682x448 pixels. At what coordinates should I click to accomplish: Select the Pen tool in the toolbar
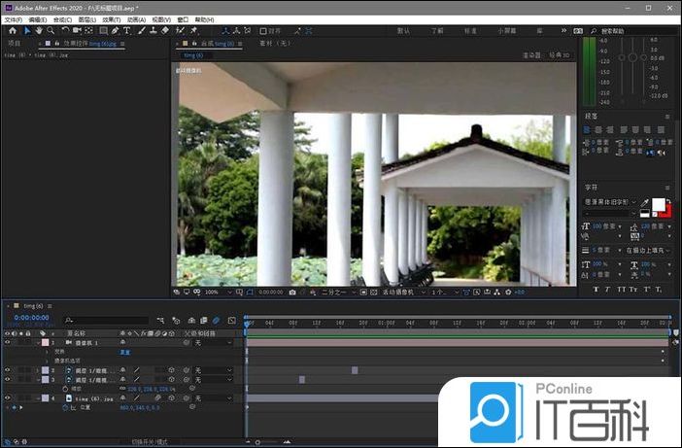(115, 30)
